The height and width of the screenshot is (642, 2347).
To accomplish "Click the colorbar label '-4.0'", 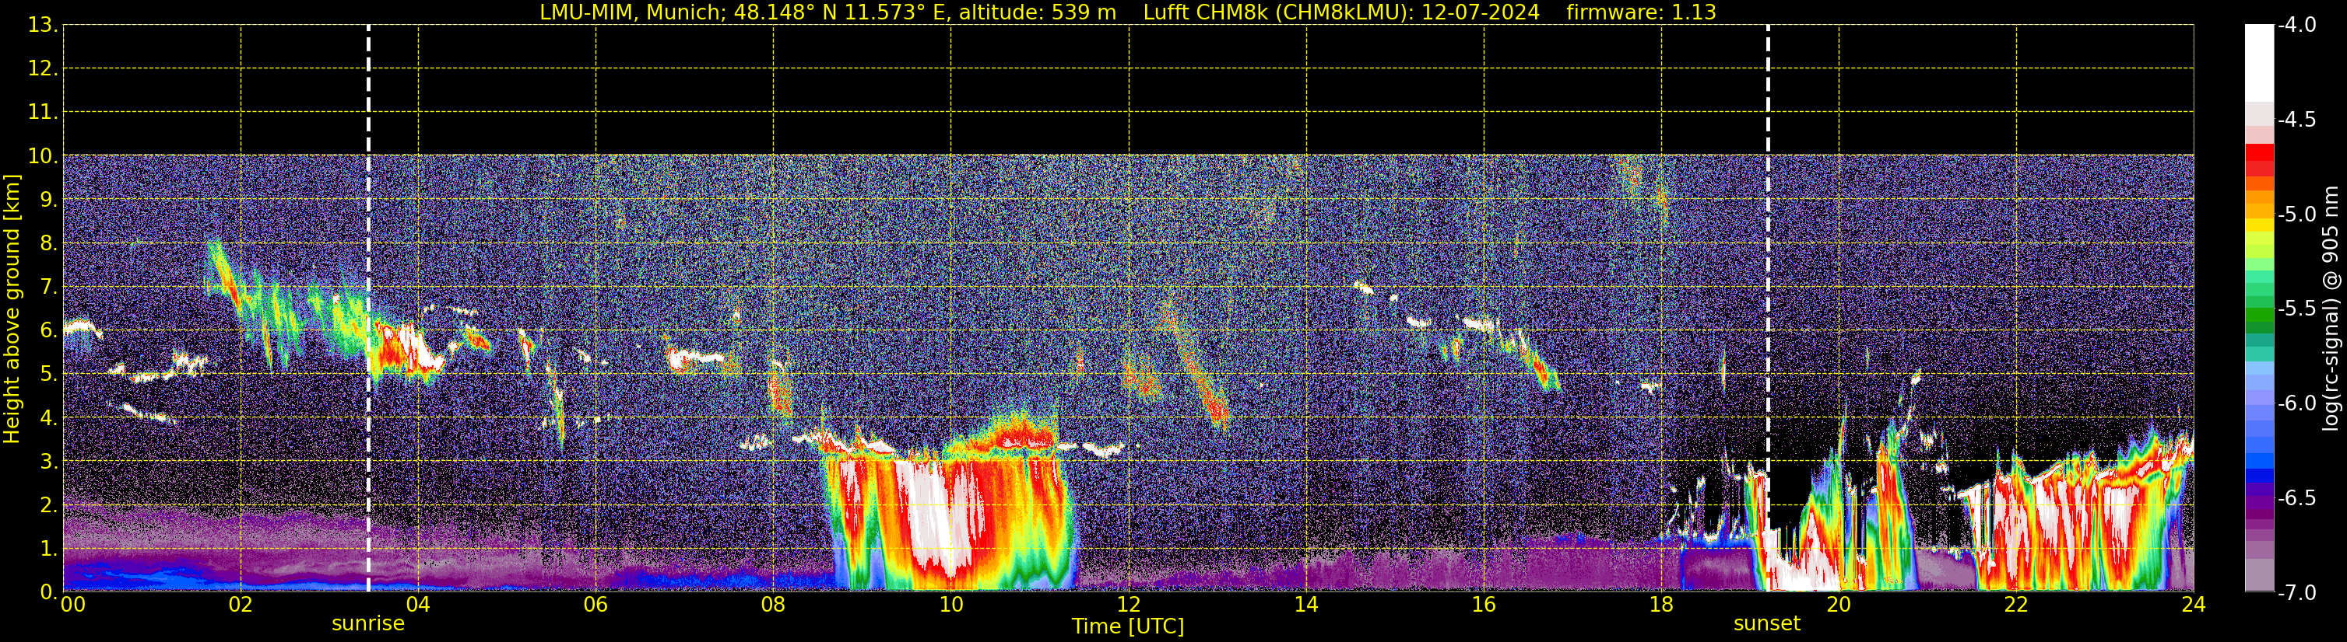I will click(x=2296, y=26).
